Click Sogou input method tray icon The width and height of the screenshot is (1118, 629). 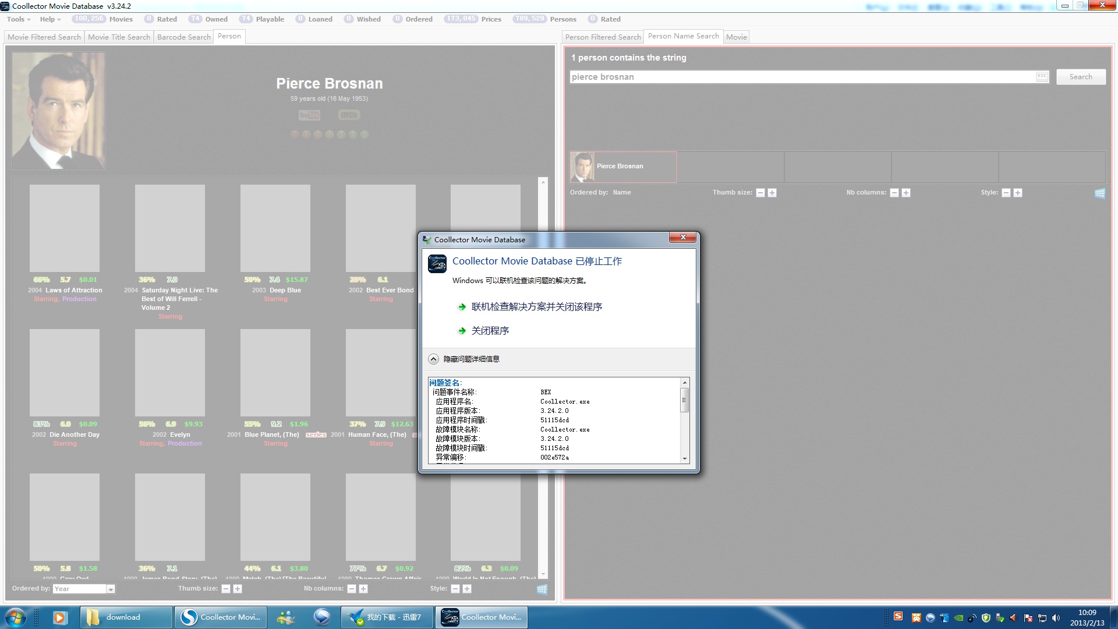[898, 616]
